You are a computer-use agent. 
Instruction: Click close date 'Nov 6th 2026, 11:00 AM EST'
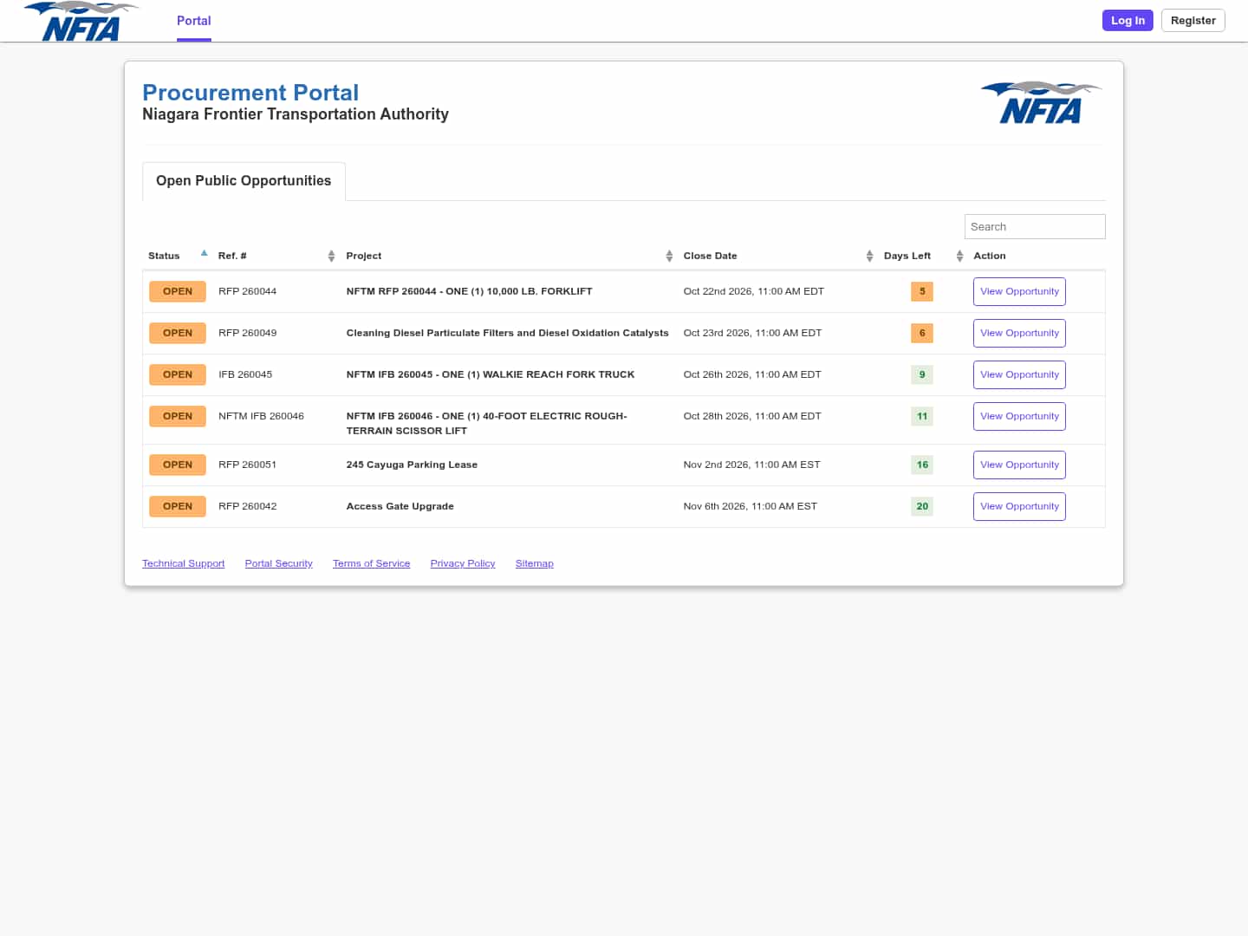[750, 506]
